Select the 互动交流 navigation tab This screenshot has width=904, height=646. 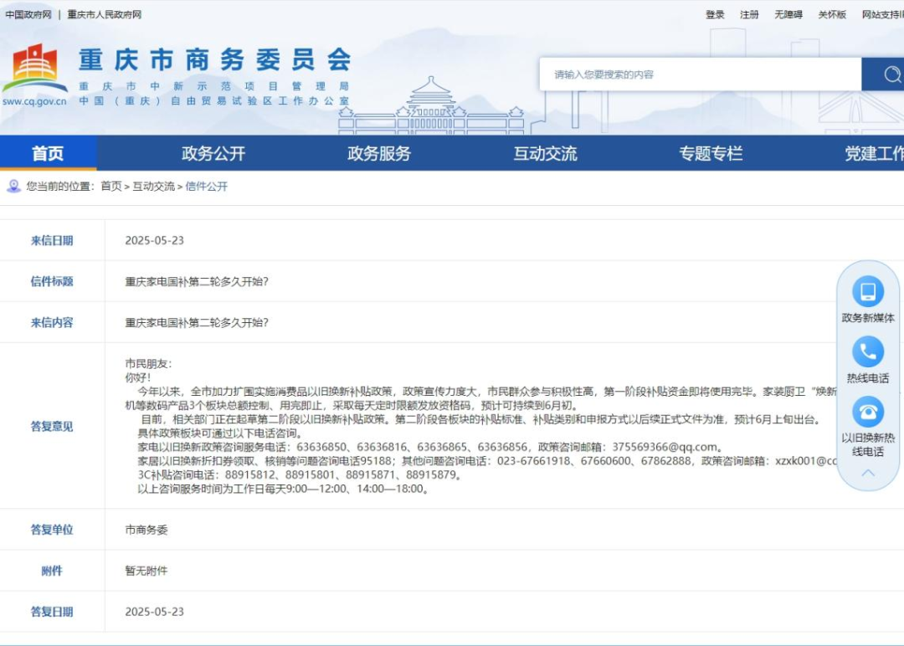coord(544,152)
